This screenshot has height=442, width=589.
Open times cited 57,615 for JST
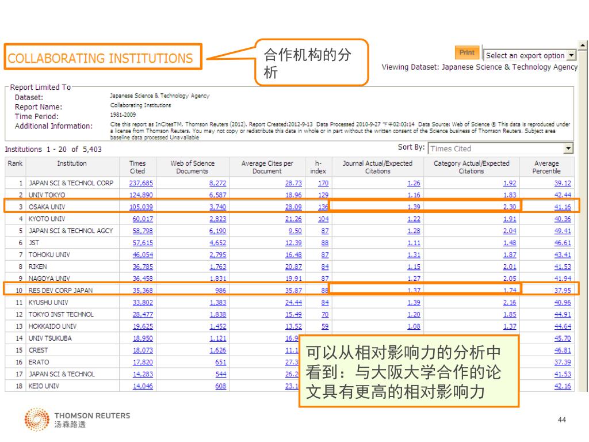(143, 243)
